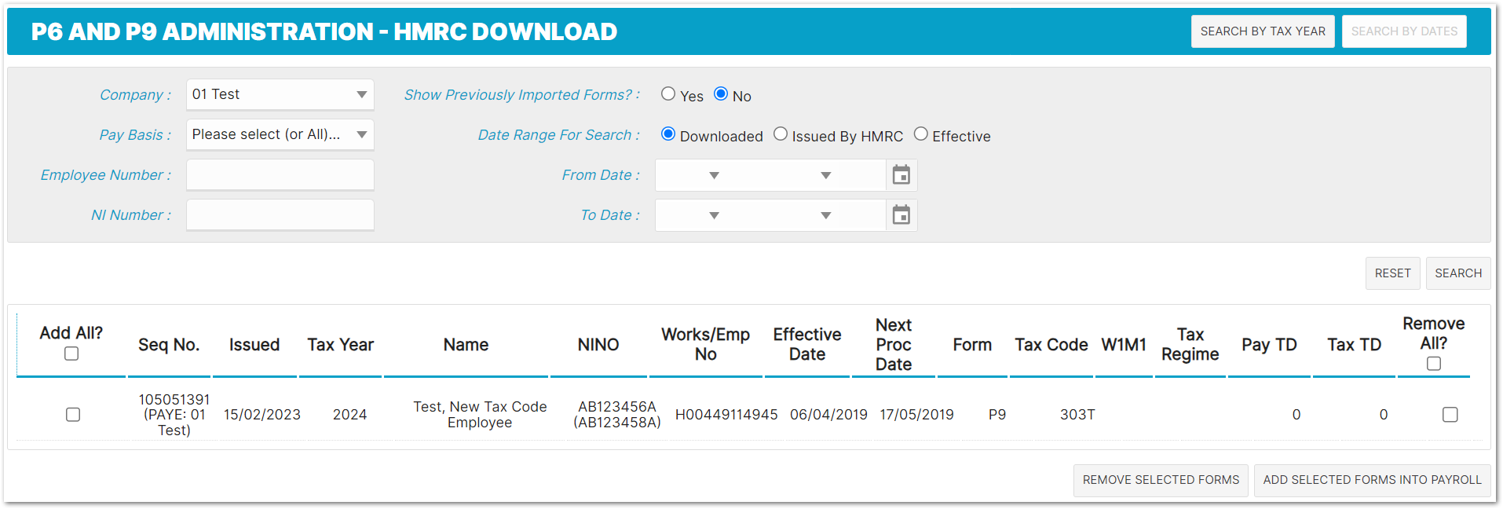1503x509 pixels.
Task: Select the add checkbox for row 105051391
Action: pyautogui.click(x=73, y=414)
